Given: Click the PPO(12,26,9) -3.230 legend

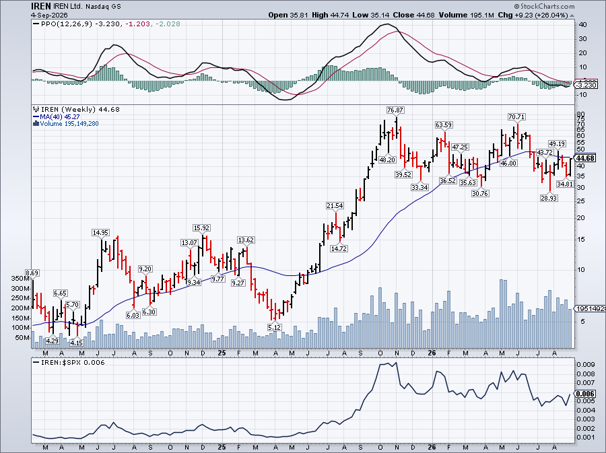Looking at the screenshot, I should point(80,24).
